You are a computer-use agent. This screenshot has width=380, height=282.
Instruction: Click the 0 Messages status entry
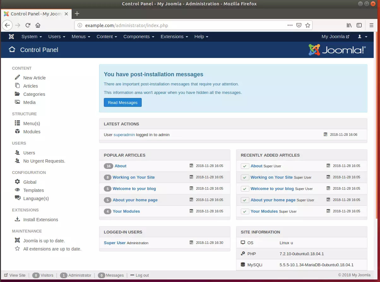[110, 275]
